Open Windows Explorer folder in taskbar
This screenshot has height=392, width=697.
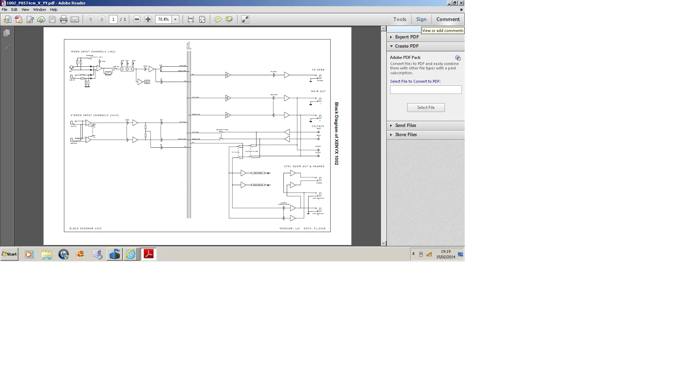point(47,254)
